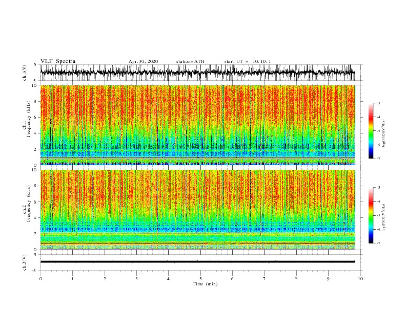Screen dimensions: 406x313
Task: Click the time axis tick label '8'
Action: pos(296,279)
